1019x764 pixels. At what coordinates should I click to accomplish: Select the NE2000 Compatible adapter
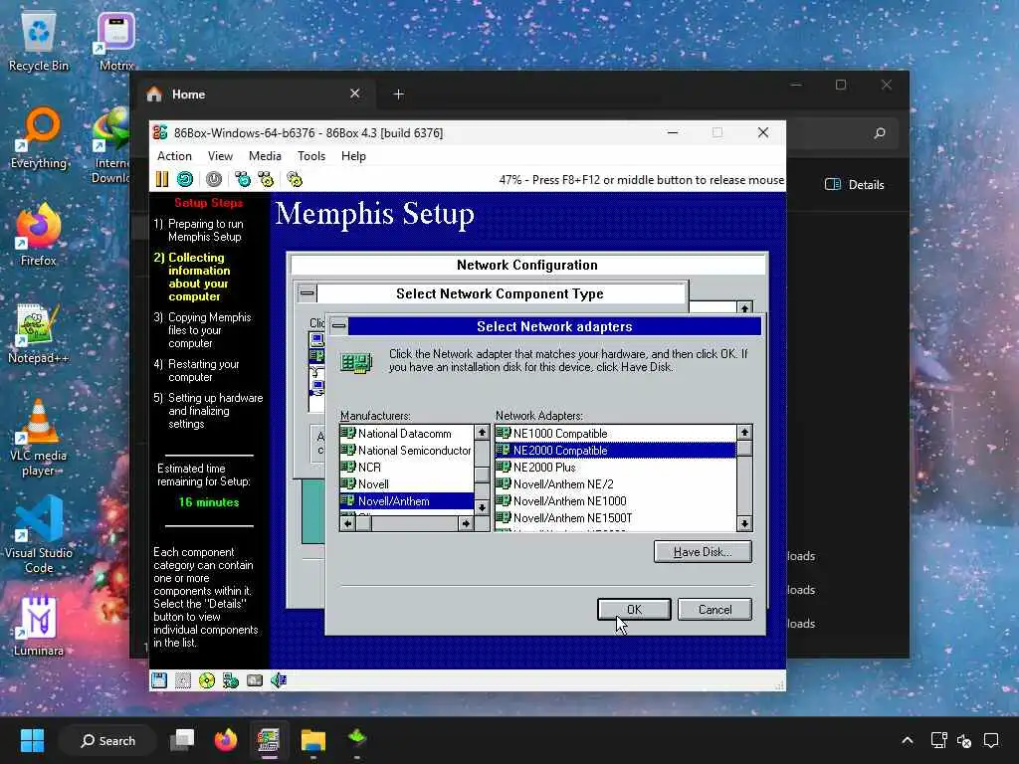click(x=615, y=451)
